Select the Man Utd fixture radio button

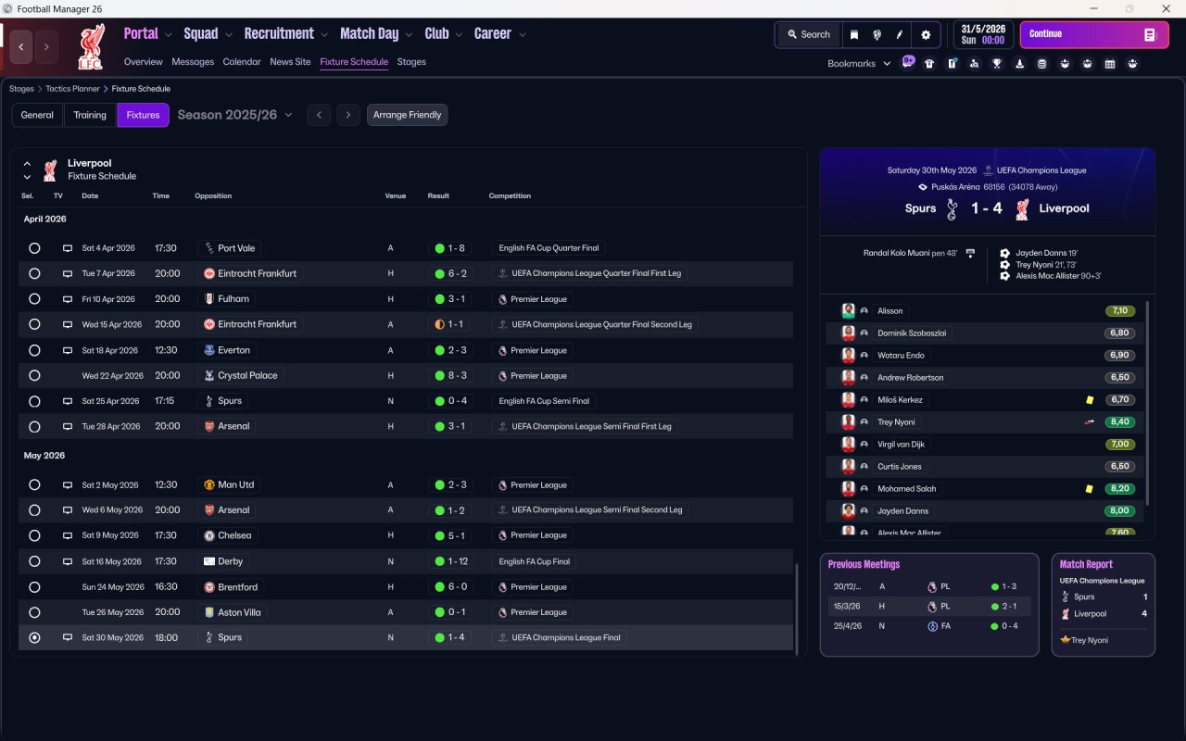click(x=34, y=484)
